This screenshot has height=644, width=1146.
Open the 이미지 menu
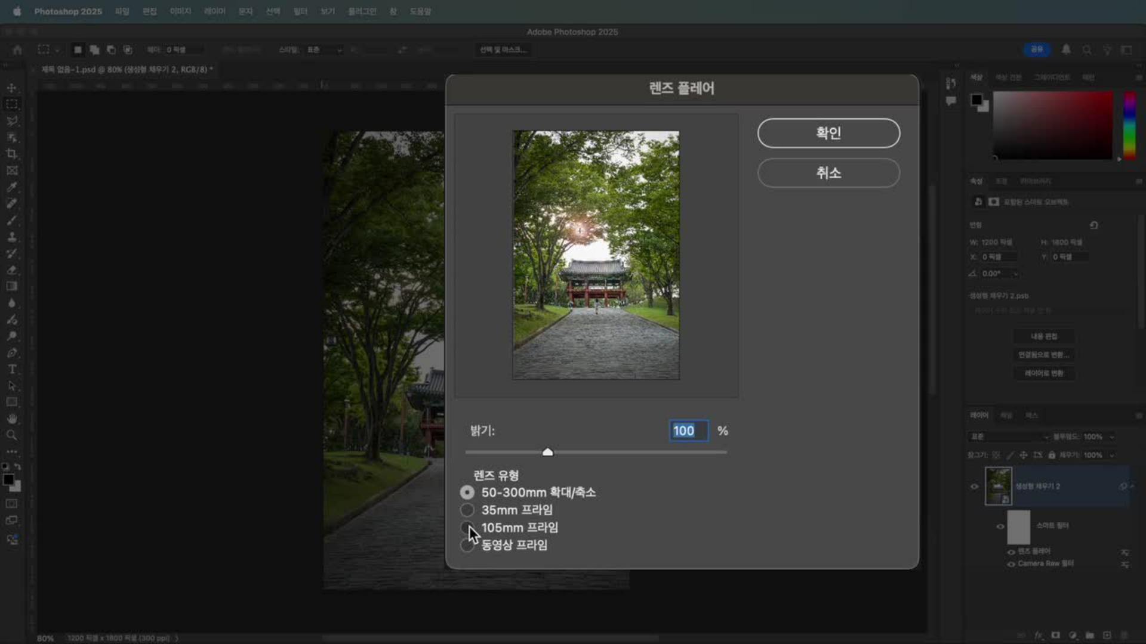coord(180,11)
